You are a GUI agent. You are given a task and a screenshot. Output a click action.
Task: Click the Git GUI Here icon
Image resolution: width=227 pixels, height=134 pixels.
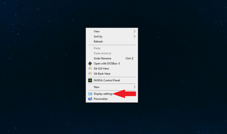coord(90,69)
